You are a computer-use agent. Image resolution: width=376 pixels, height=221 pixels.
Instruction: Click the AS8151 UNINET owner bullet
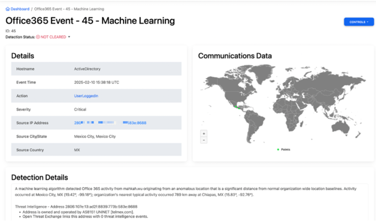click(x=78, y=212)
